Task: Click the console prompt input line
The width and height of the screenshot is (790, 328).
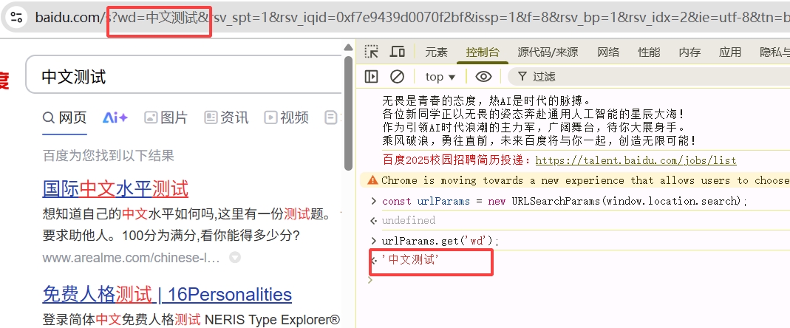Action: (x=579, y=280)
